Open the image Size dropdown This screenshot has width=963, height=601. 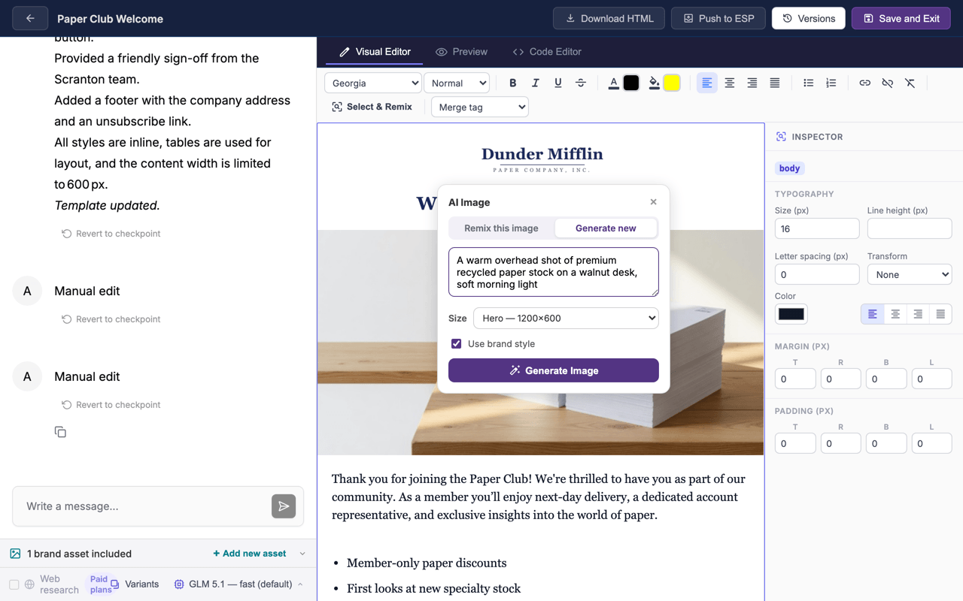coord(566,319)
